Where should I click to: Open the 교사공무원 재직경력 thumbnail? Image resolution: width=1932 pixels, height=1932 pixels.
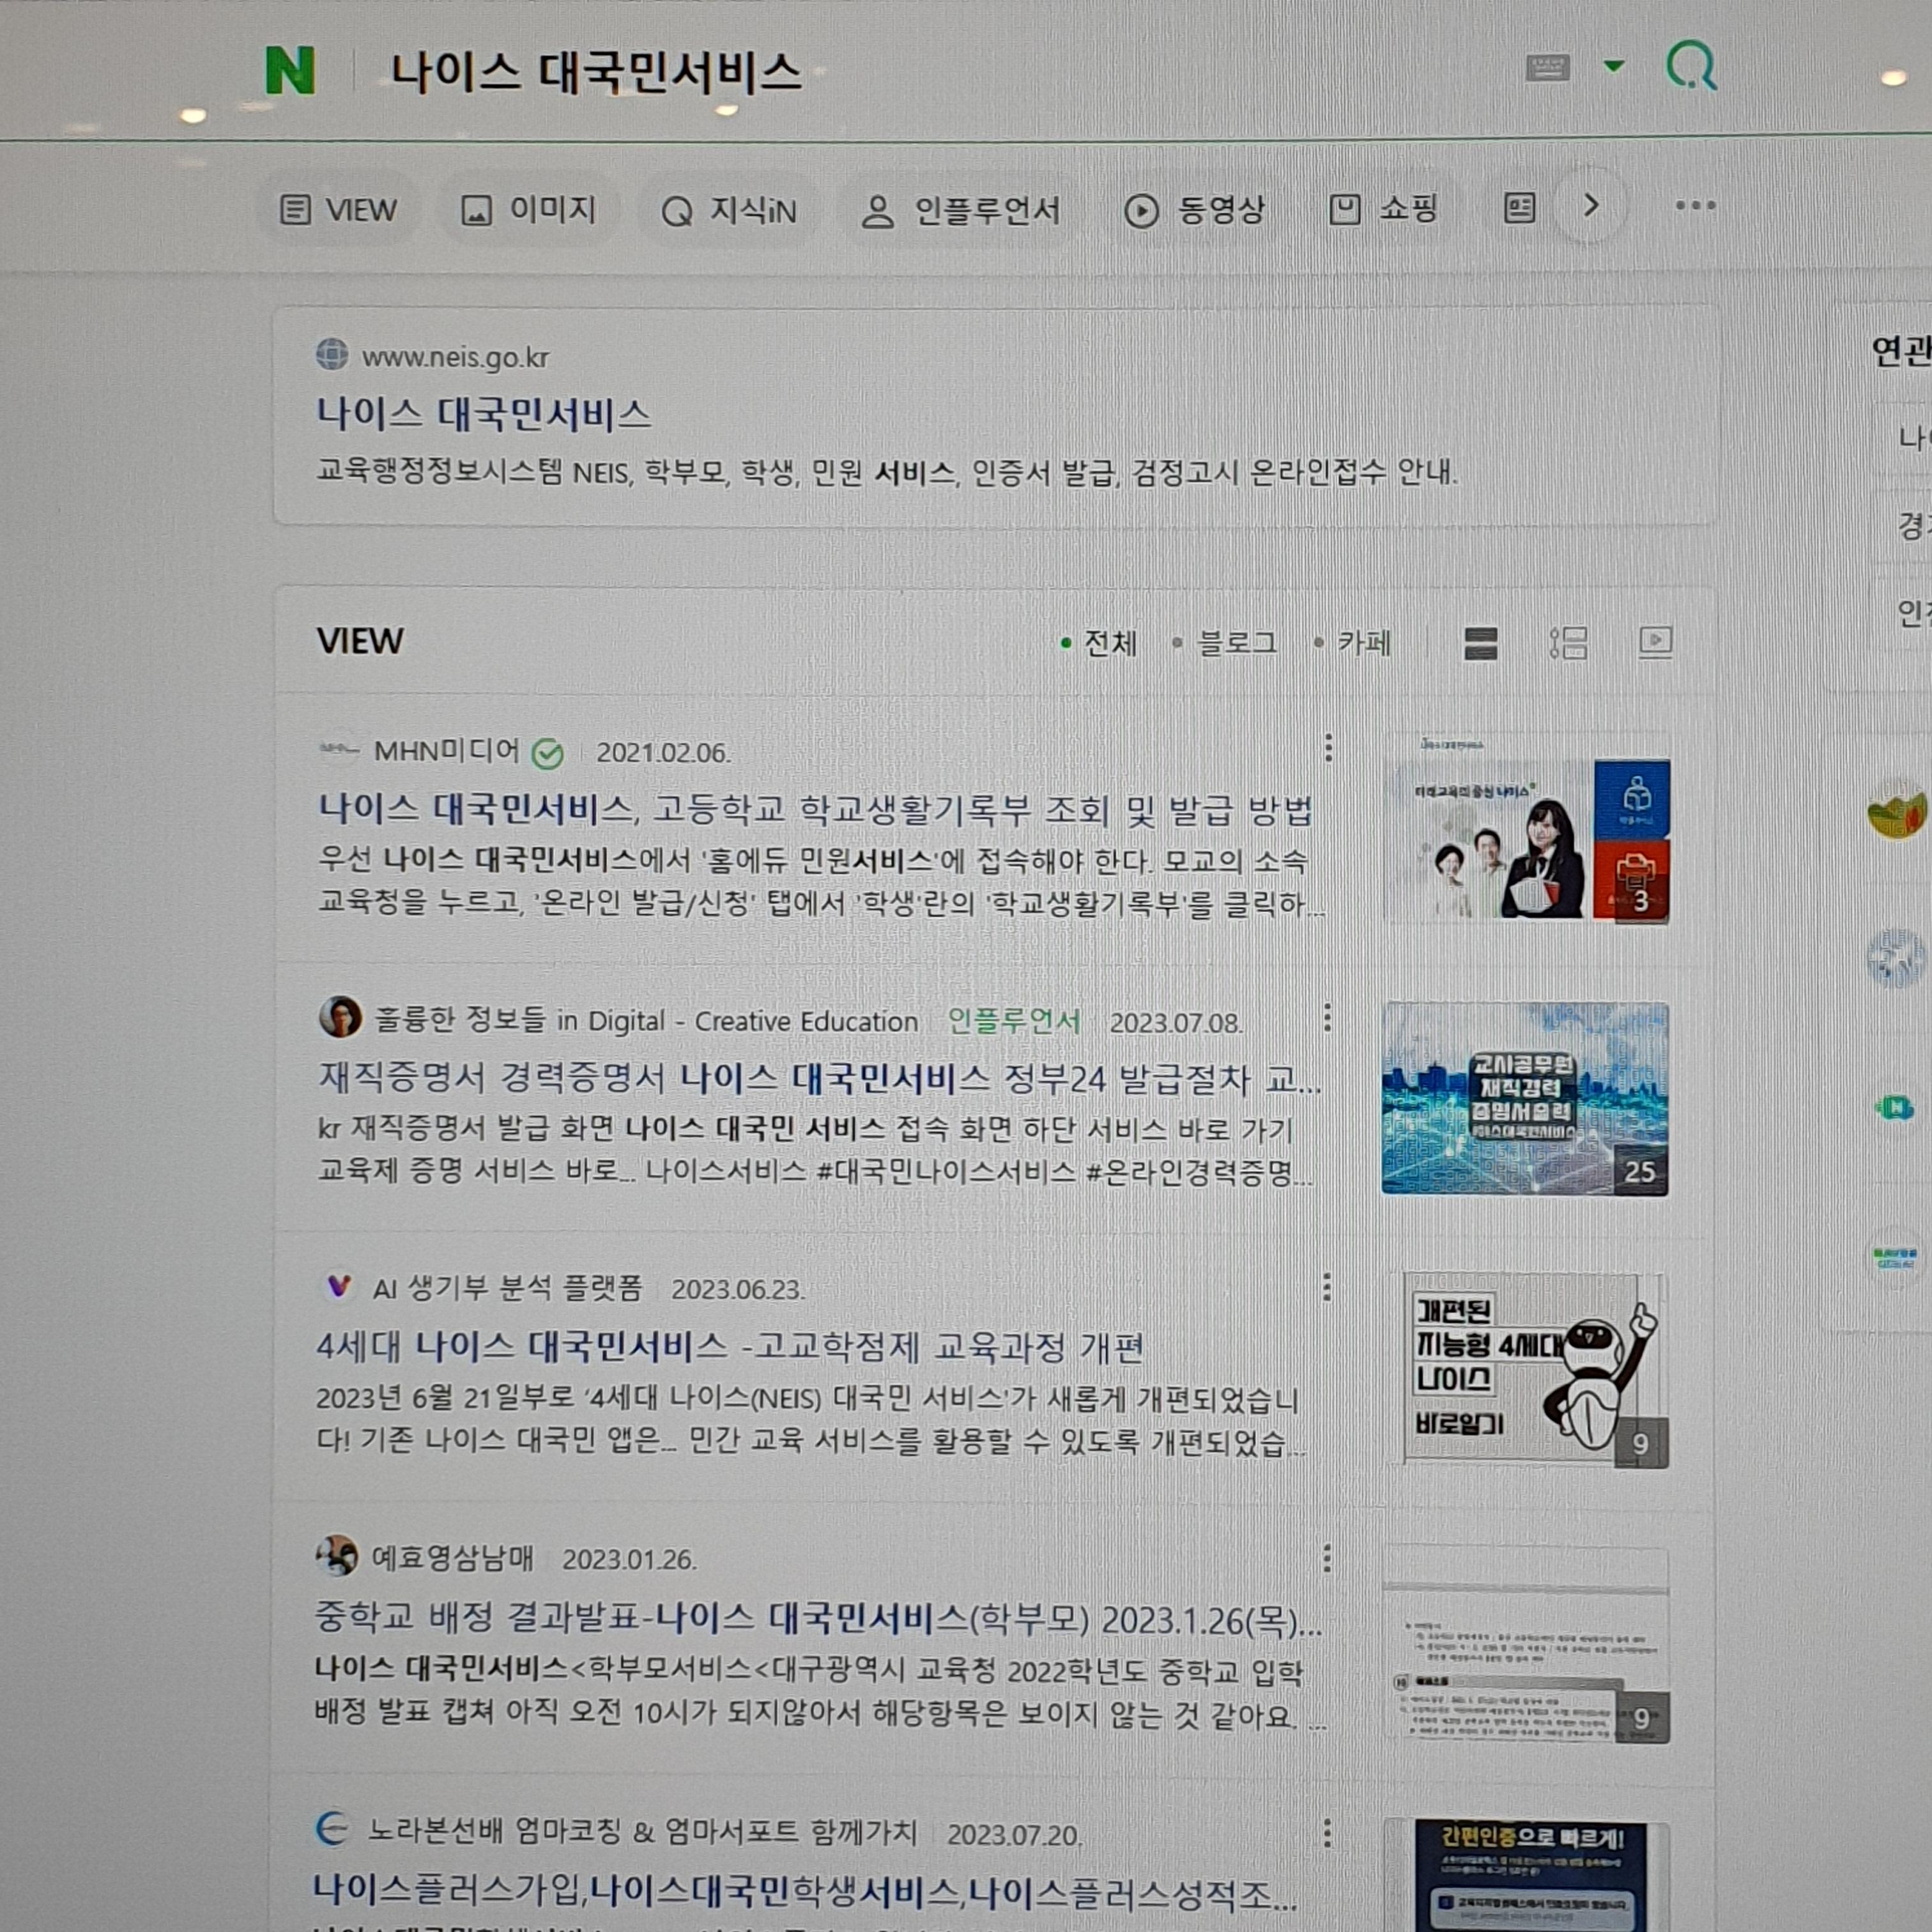click(x=1525, y=1099)
